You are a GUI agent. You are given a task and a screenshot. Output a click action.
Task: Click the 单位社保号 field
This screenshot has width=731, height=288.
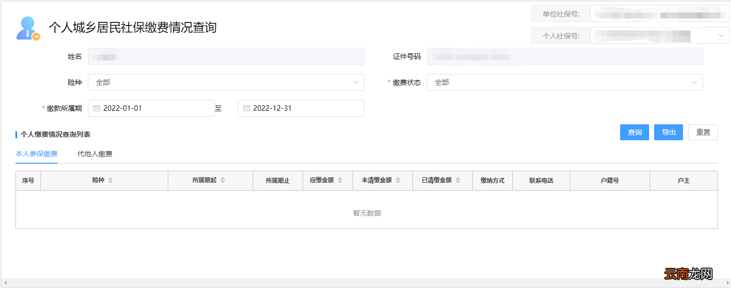[x=659, y=13]
